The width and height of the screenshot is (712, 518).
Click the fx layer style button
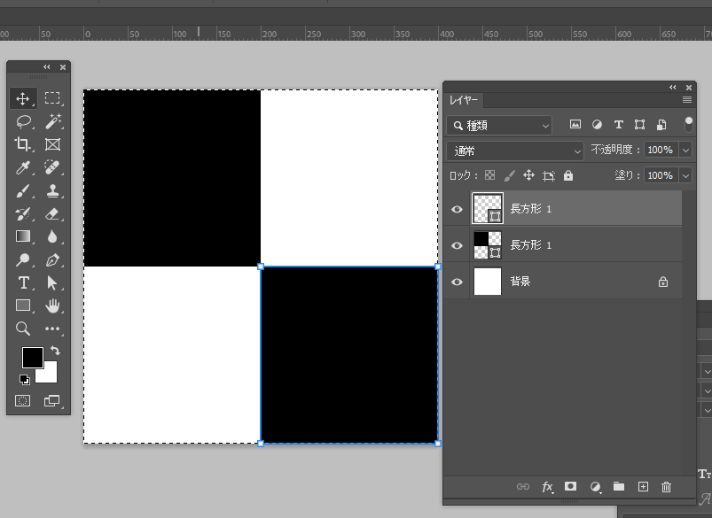548,487
